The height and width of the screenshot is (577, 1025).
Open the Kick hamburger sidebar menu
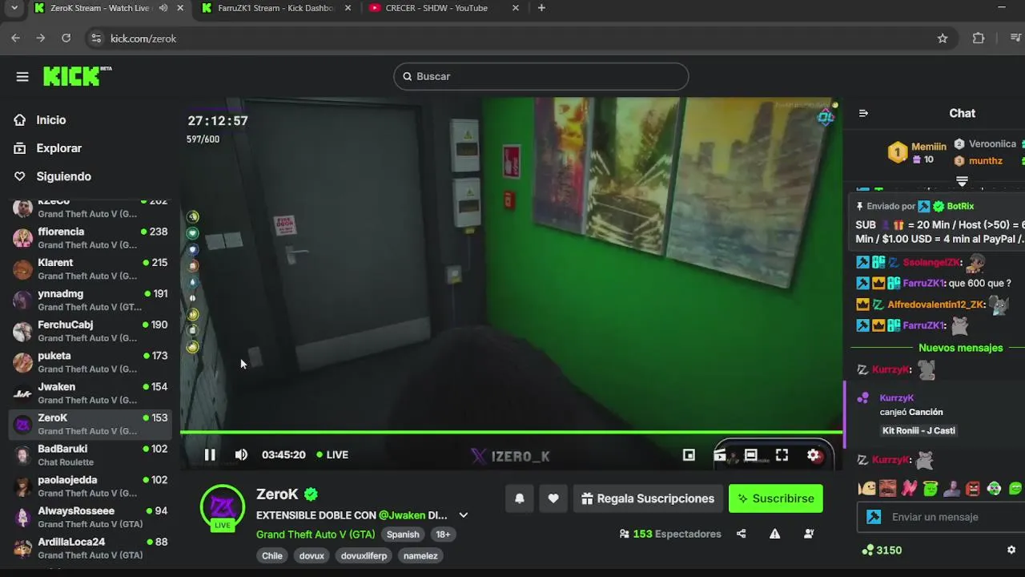coord(22,77)
